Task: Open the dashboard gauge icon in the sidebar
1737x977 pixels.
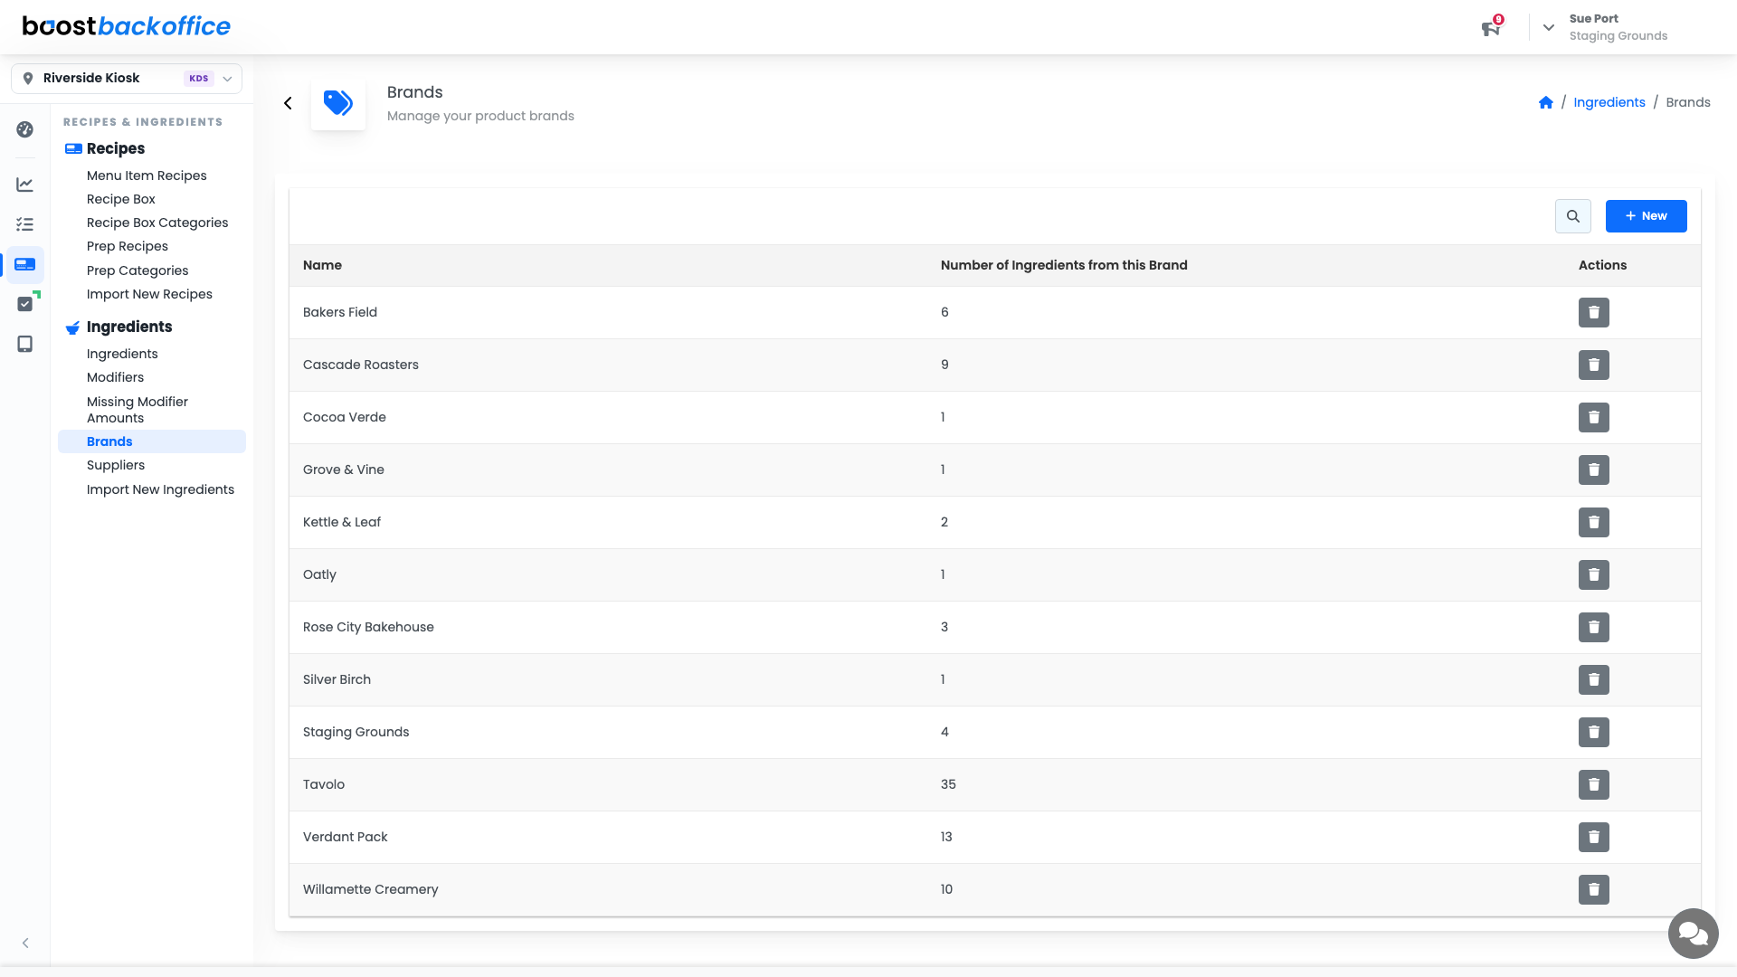Action: [x=25, y=129]
